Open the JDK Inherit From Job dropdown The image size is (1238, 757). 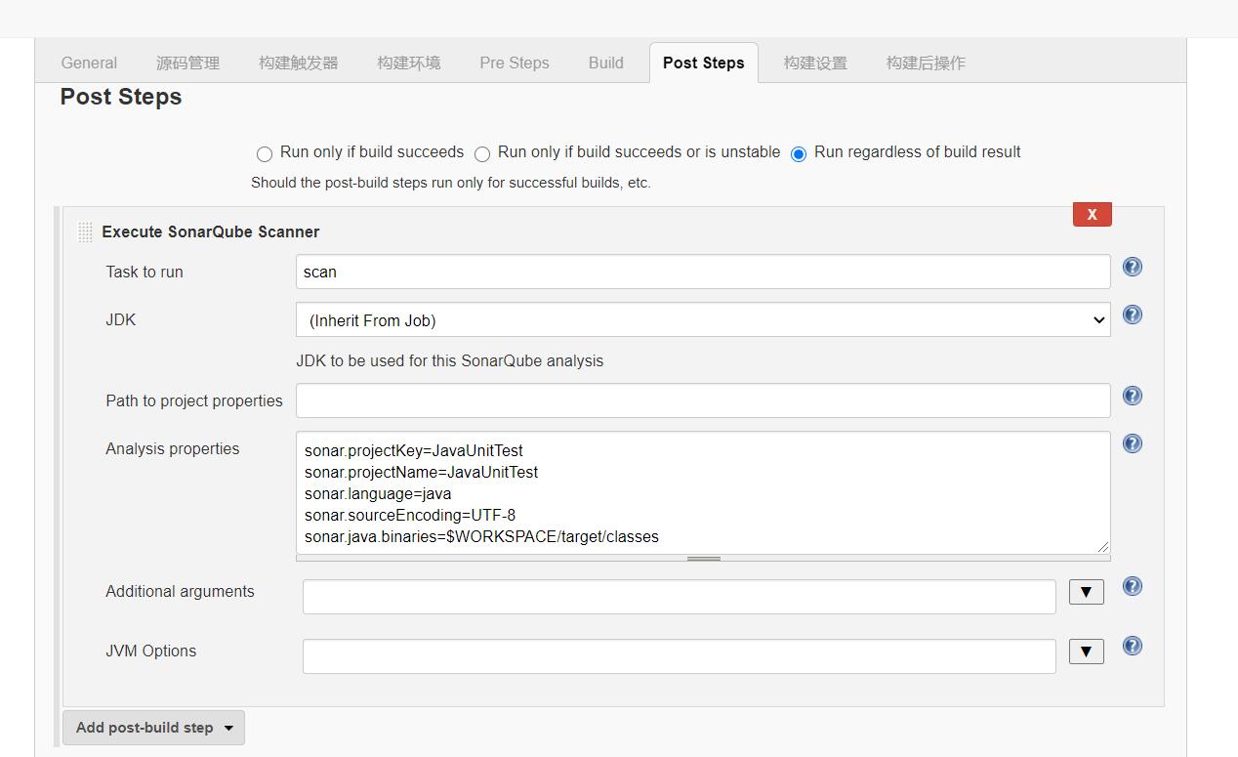click(x=703, y=319)
